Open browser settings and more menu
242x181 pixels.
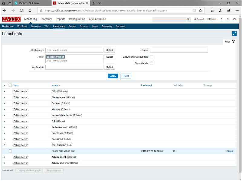pyautogui.click(x=237, y=11)
